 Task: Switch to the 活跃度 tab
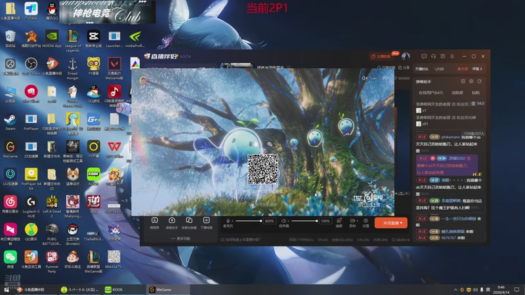tap(457, 92)
